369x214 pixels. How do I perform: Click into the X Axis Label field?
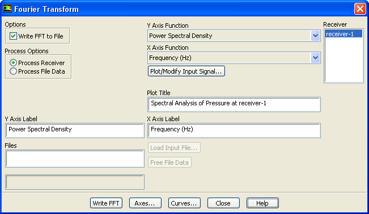pyautogui.click(x=234, y=131)
